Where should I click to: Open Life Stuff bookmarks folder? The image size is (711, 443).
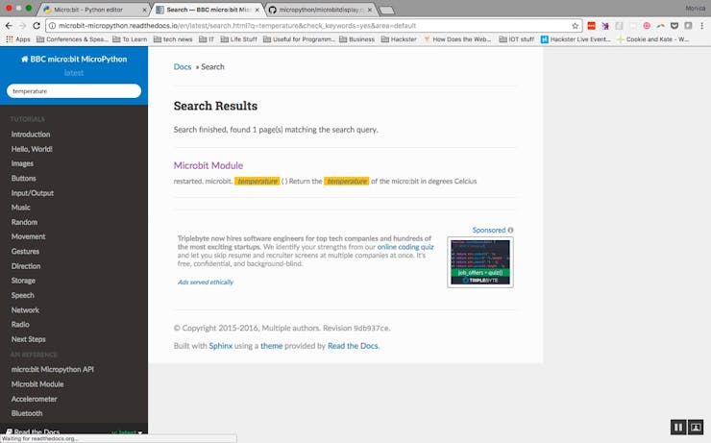click(238, 39)
